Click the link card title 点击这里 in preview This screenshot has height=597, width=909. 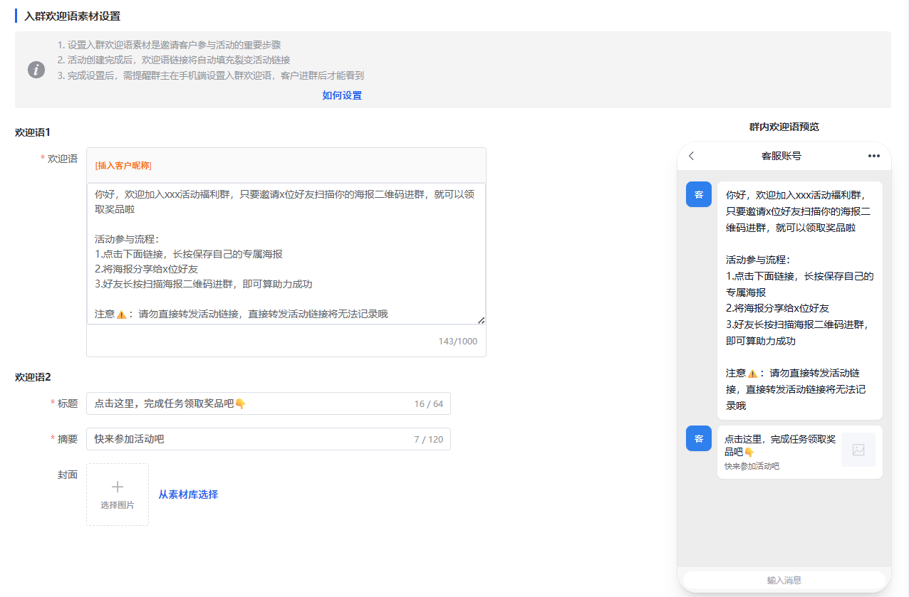[x=780, y=445]
